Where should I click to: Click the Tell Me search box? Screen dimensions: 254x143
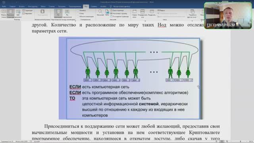pyautogui.click(x=120, y=6)
